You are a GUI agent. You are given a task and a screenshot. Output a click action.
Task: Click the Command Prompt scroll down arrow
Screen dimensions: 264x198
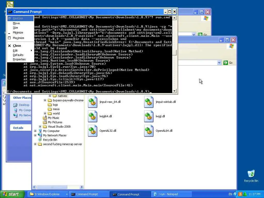point(174,91)
